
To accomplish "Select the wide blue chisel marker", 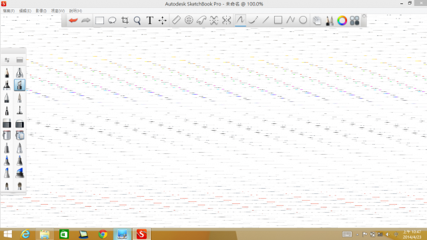I will coord(19,173).
